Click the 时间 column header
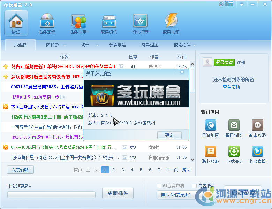 [182, 57]
